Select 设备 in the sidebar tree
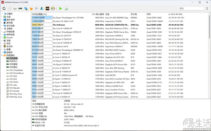 tap(8, 40)
